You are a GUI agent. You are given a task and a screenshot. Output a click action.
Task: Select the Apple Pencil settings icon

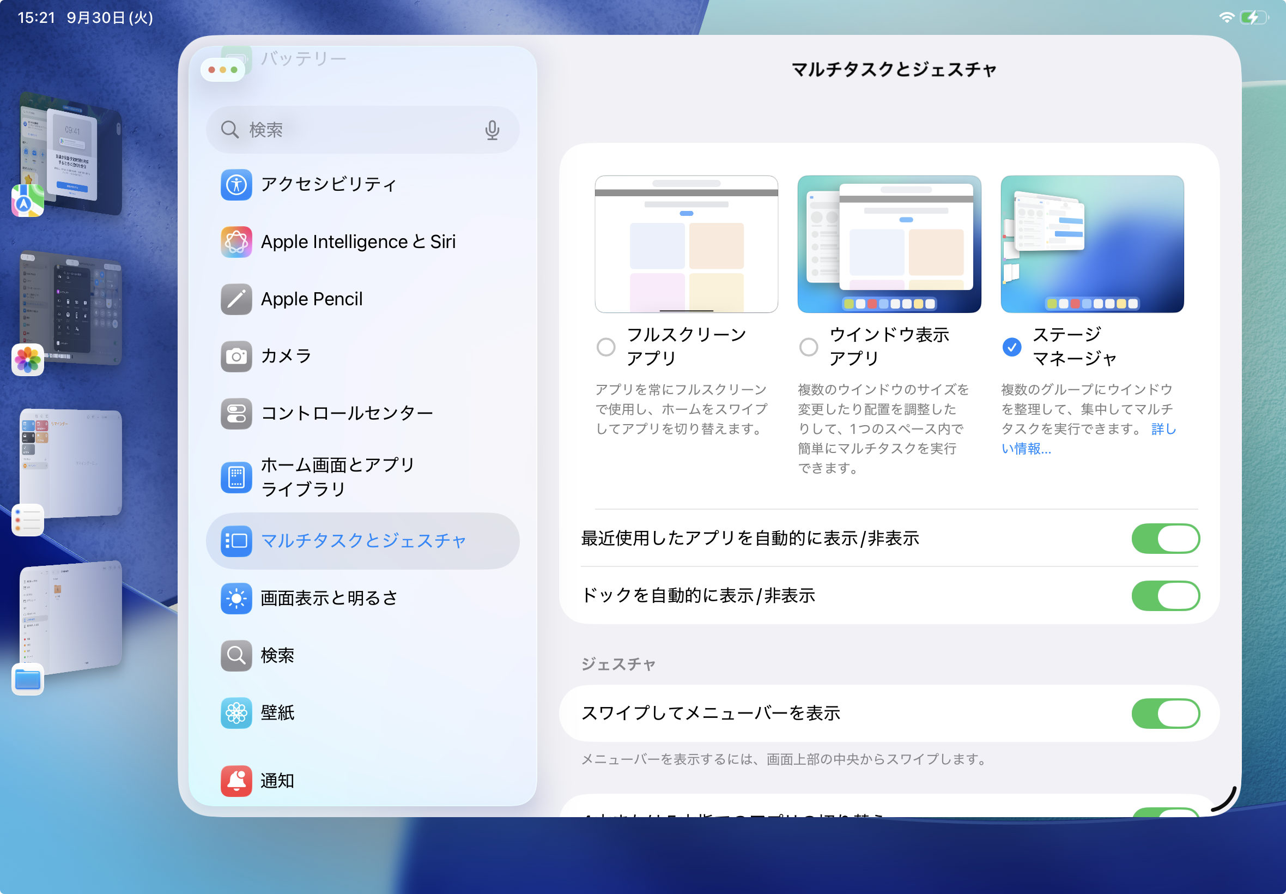coord(236,299)
